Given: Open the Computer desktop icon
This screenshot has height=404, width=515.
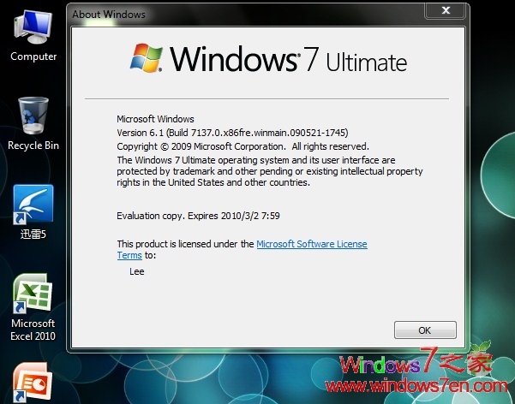Looking at the screenshot, I should click(33, 27).
